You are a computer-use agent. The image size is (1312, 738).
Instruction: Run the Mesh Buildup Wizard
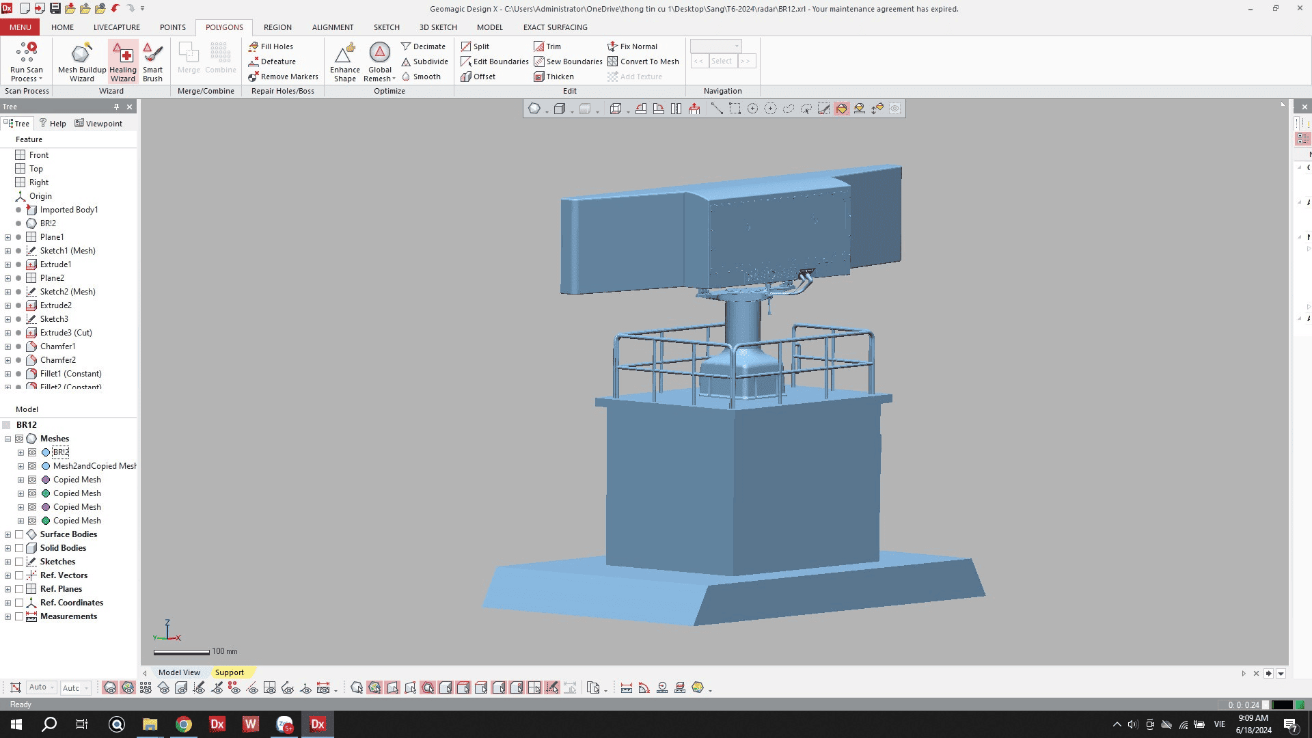coord(81,61)
